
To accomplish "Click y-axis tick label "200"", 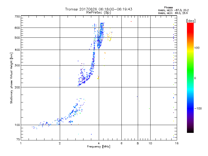I will 17,87.
